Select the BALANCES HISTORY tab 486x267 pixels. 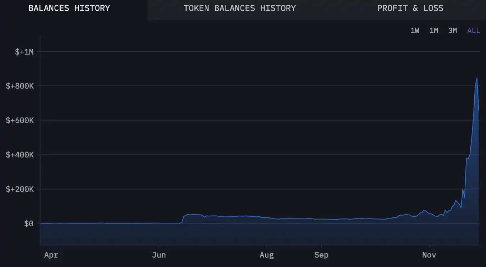70,8
